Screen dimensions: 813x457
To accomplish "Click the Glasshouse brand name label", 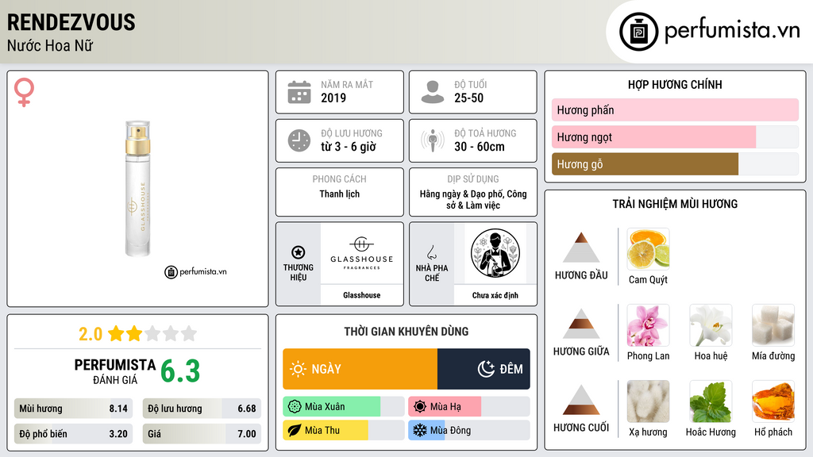I will click(x=362, y=295).
